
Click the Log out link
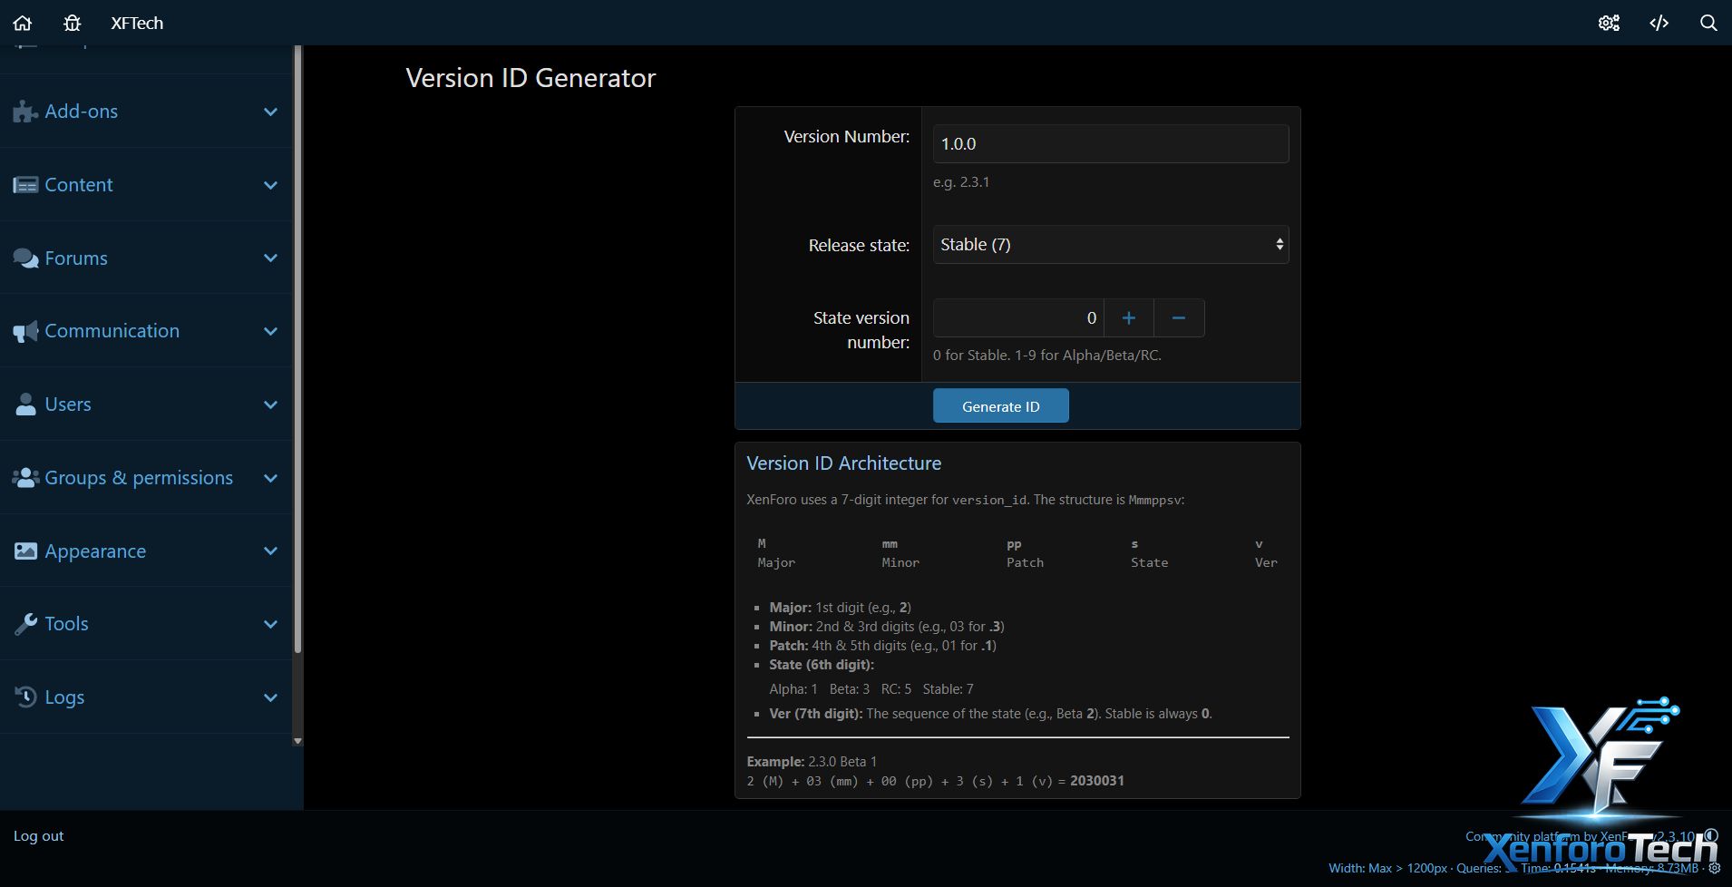38,836
